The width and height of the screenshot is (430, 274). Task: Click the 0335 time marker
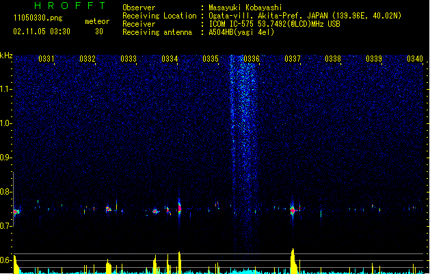pyautogui.click(x=211, y=59)
